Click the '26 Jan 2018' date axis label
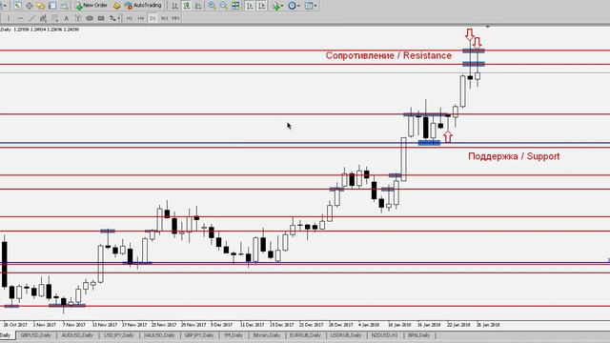610x343 pixels. click(x=488, y=324)
